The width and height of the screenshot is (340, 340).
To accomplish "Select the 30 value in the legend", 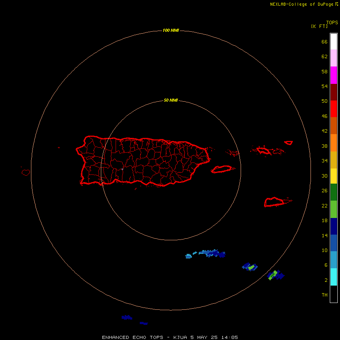I will click(x=325, y=176).
